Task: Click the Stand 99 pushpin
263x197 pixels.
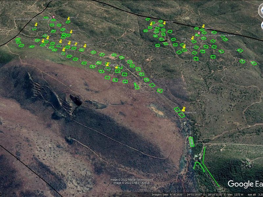Action: click(184, 46)
